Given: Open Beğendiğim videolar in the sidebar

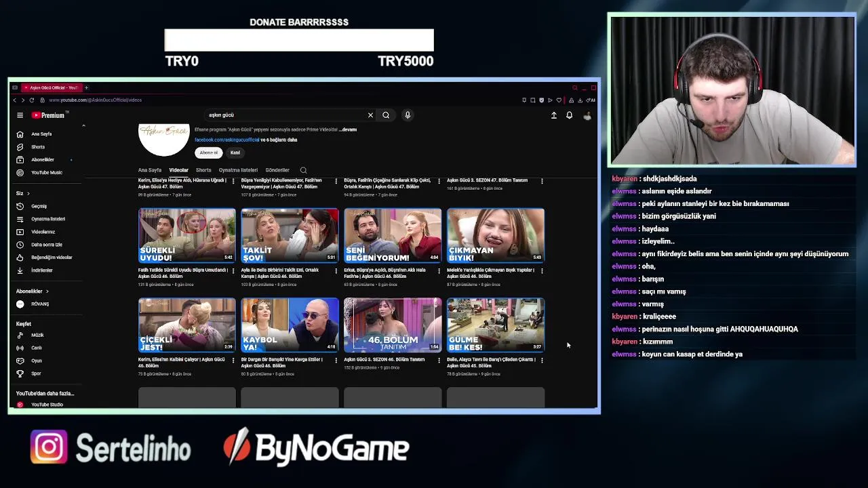Looking at the screenshot, I should point(52,258).
